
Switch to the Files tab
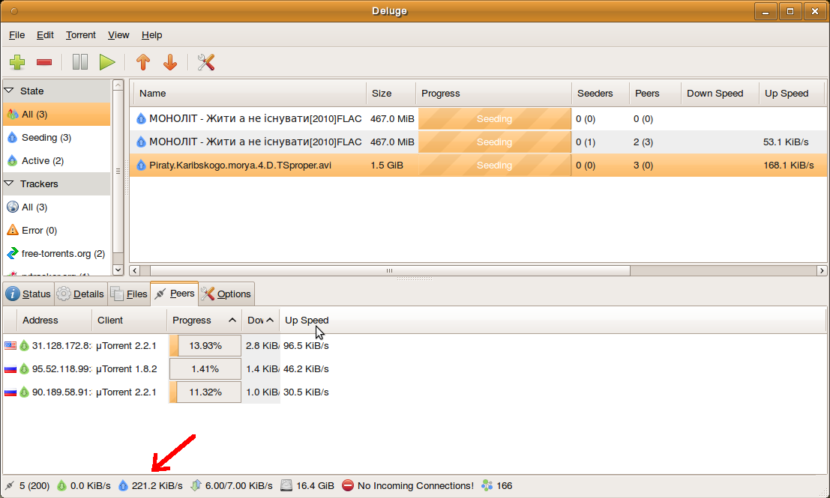tap(129, 294)
